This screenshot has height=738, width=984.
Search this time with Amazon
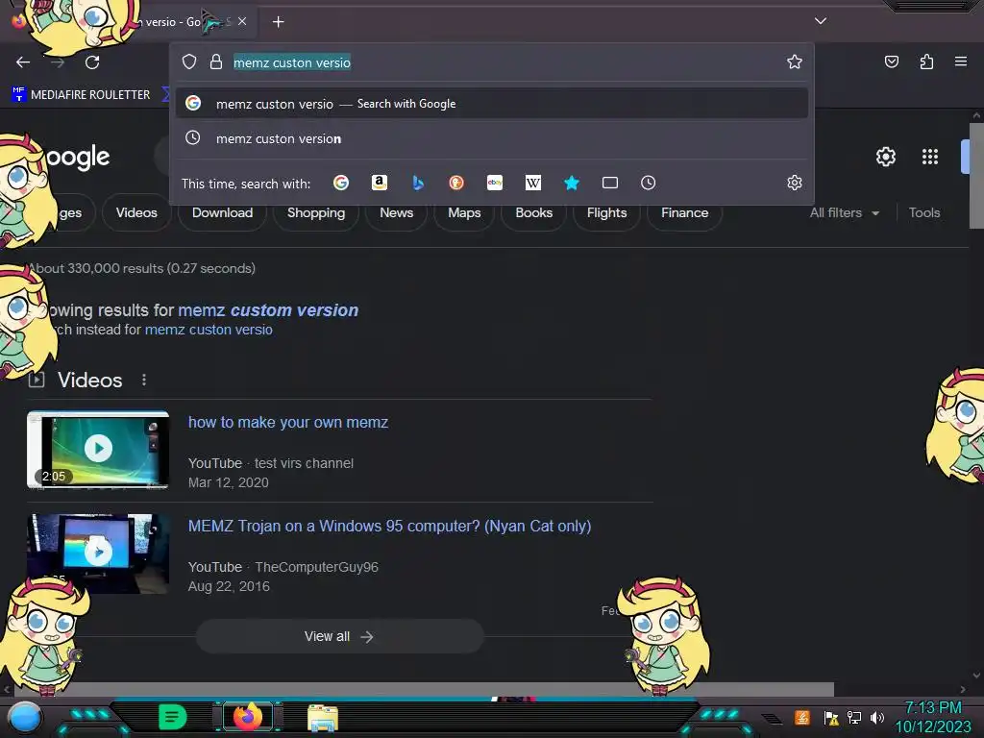pos(379,183)
